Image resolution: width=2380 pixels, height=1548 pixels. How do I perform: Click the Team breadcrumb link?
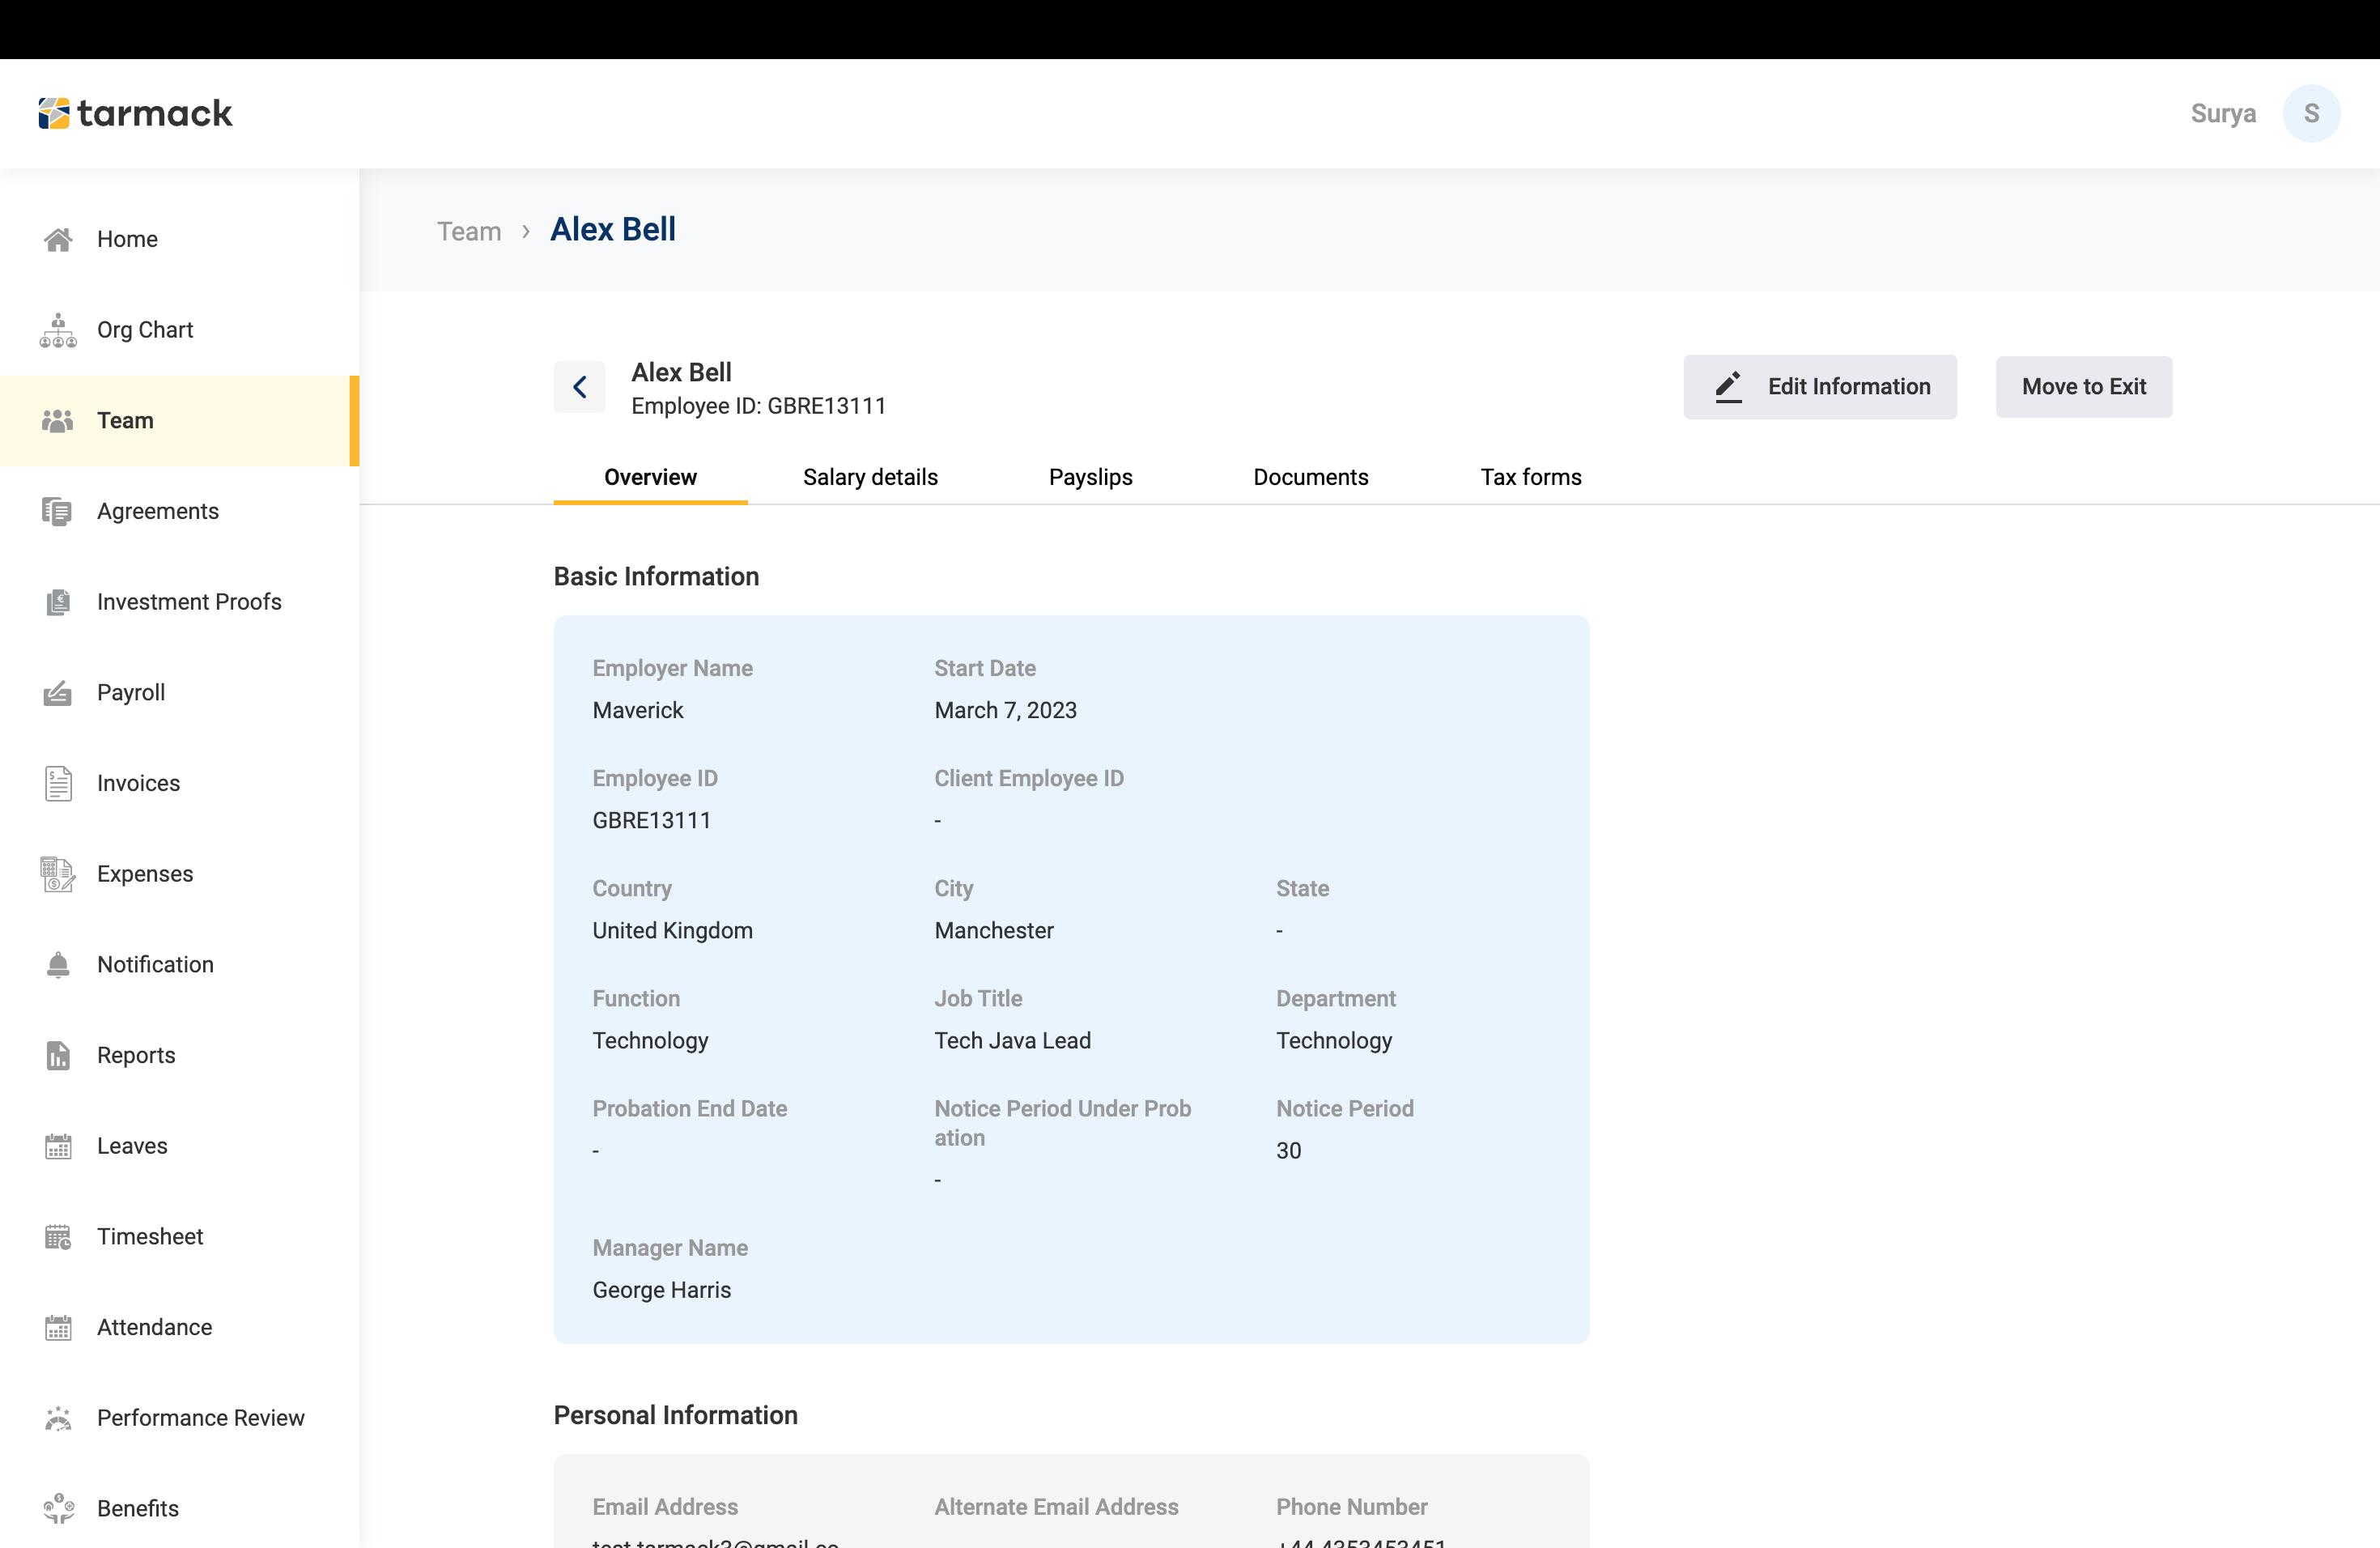pyautogui.click(x=469, y=231)
